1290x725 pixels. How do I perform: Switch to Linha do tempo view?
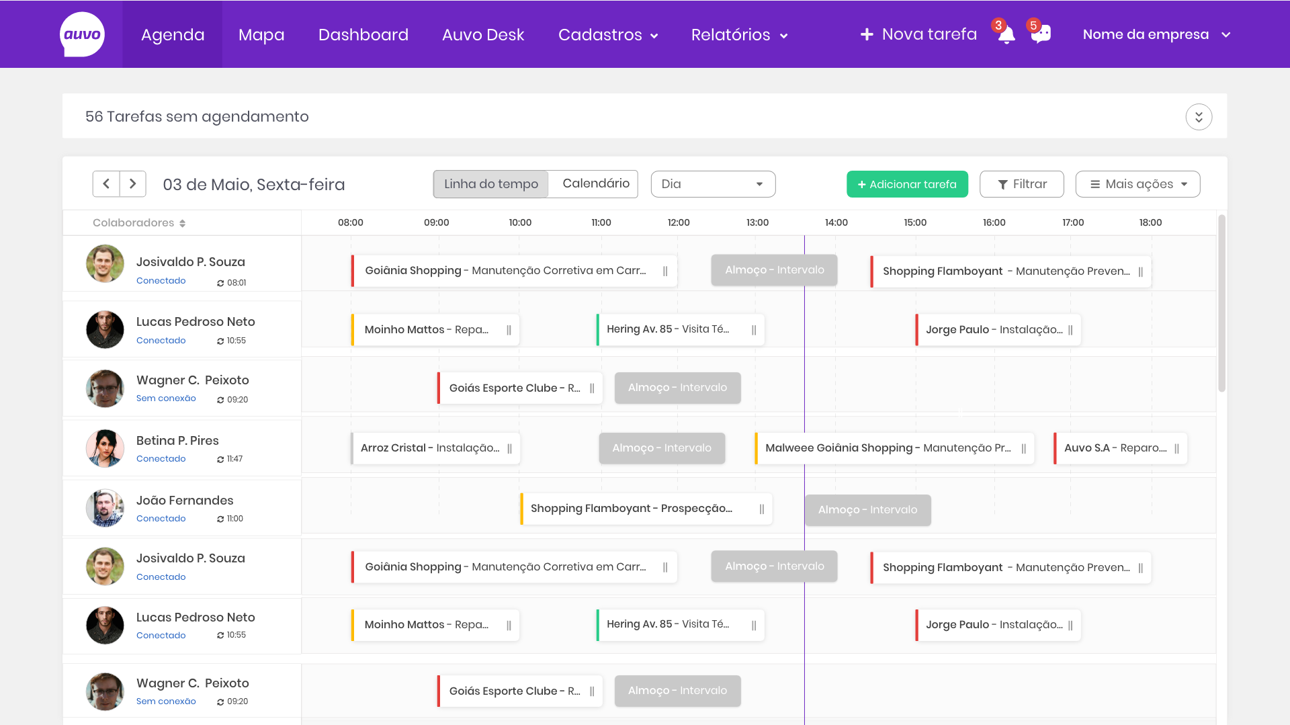[x=491, y=184]
